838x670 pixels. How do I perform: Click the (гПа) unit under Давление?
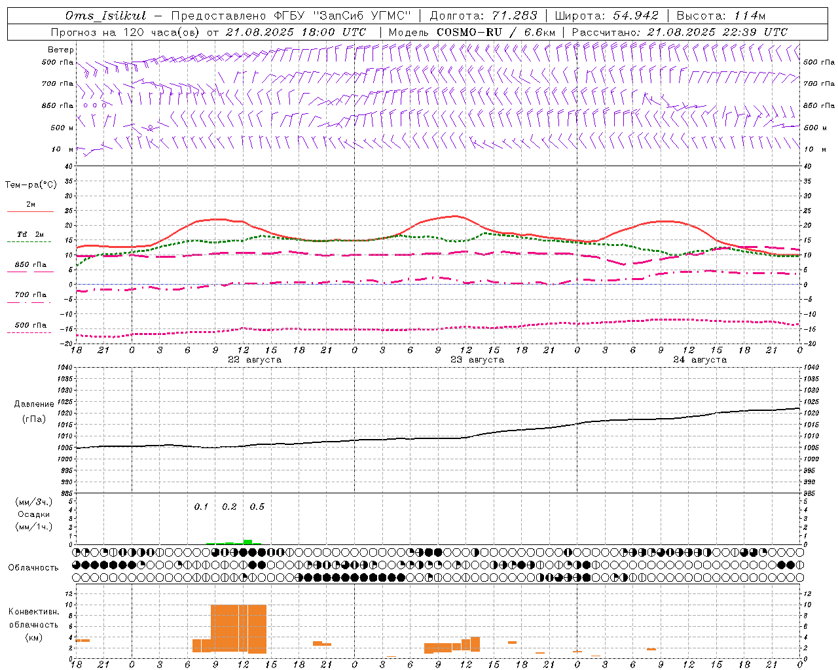(x=34, y=419)
